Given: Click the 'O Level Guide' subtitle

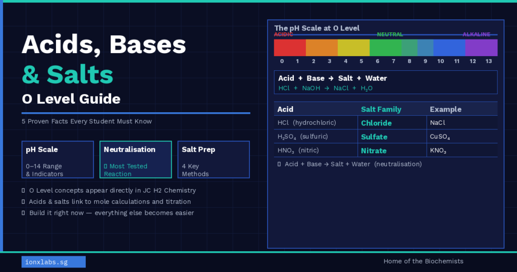Looking at the screenshot, I should point(71,99).
